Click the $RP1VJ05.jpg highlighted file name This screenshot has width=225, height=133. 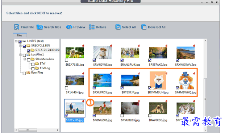(x=75, y=120)
